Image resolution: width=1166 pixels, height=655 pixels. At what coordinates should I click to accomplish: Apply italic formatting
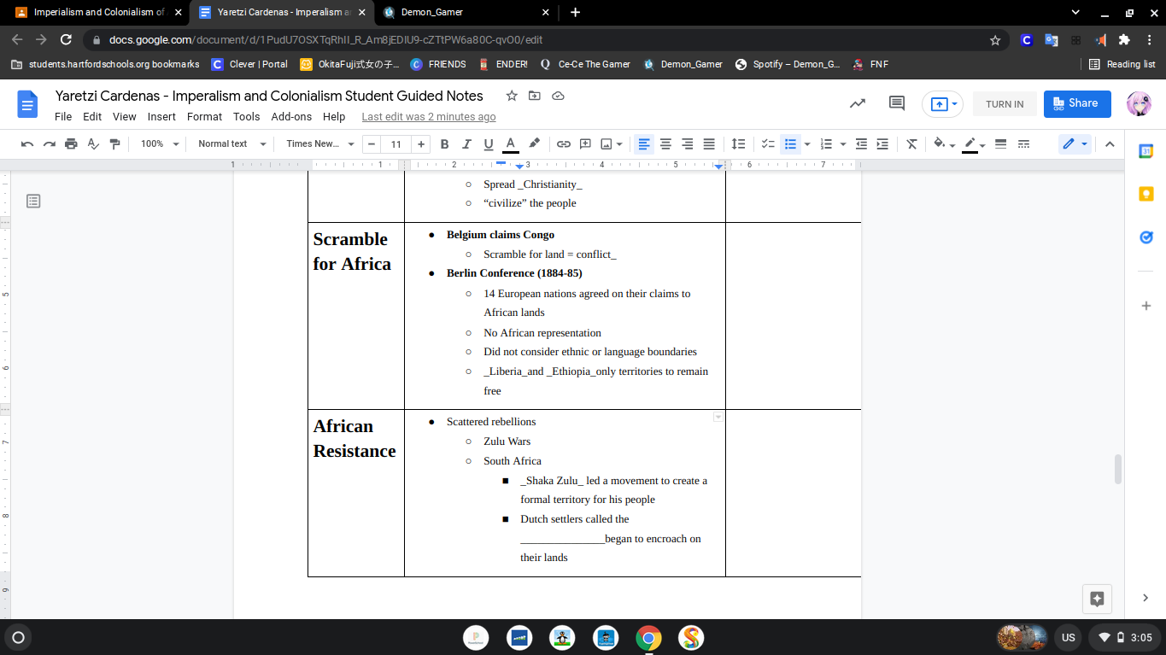466,144
